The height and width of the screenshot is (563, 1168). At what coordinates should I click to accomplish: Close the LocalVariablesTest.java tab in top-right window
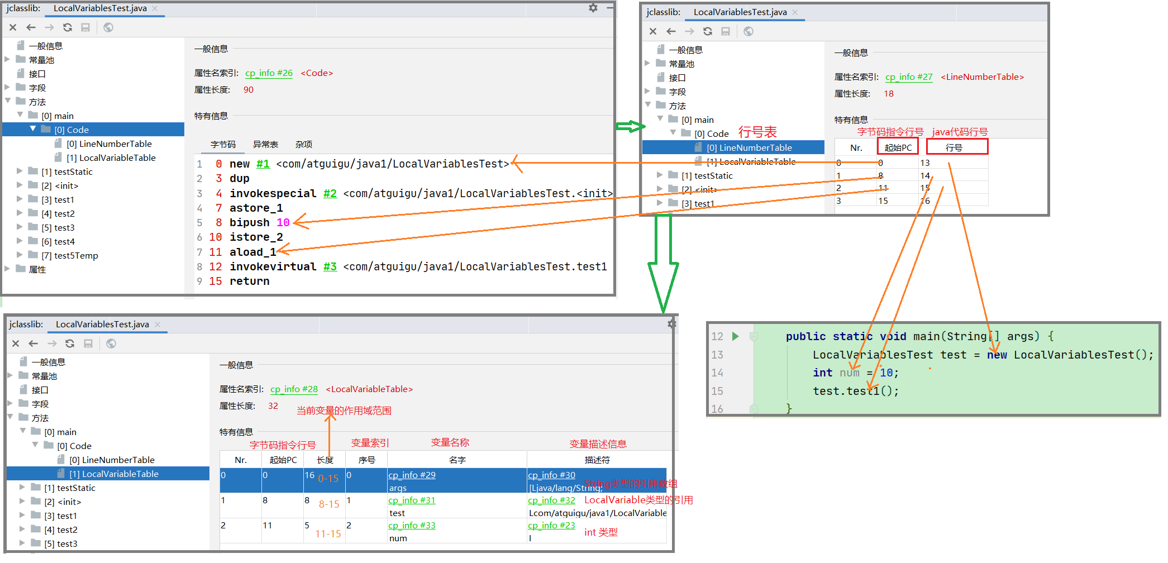pyautogui.click(x=795, y=12)
